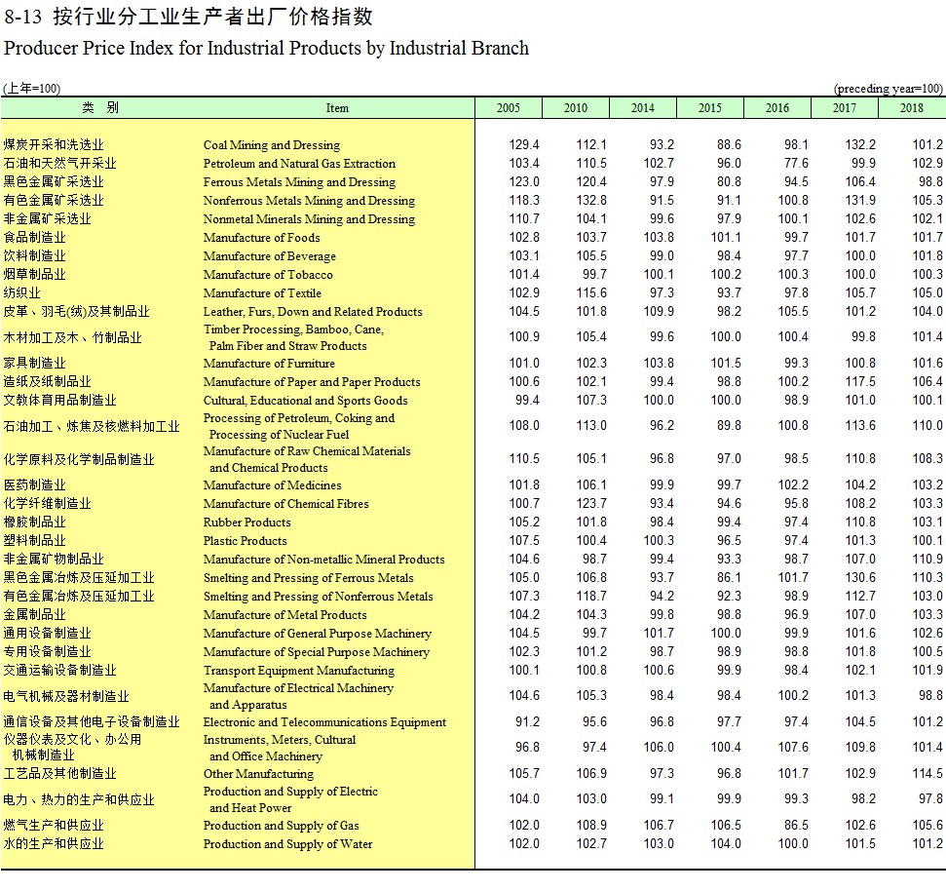Click Nonferrous Metals Mining 2010 value 132.8
946x891 pixels.
click(x=591, y=201)
